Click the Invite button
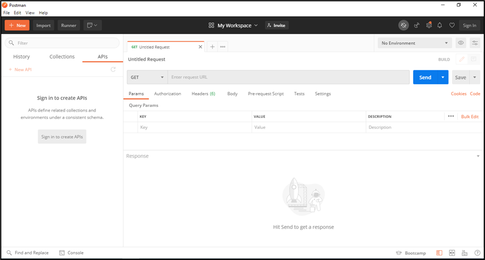Screen dimensions: 485x260 277,25
